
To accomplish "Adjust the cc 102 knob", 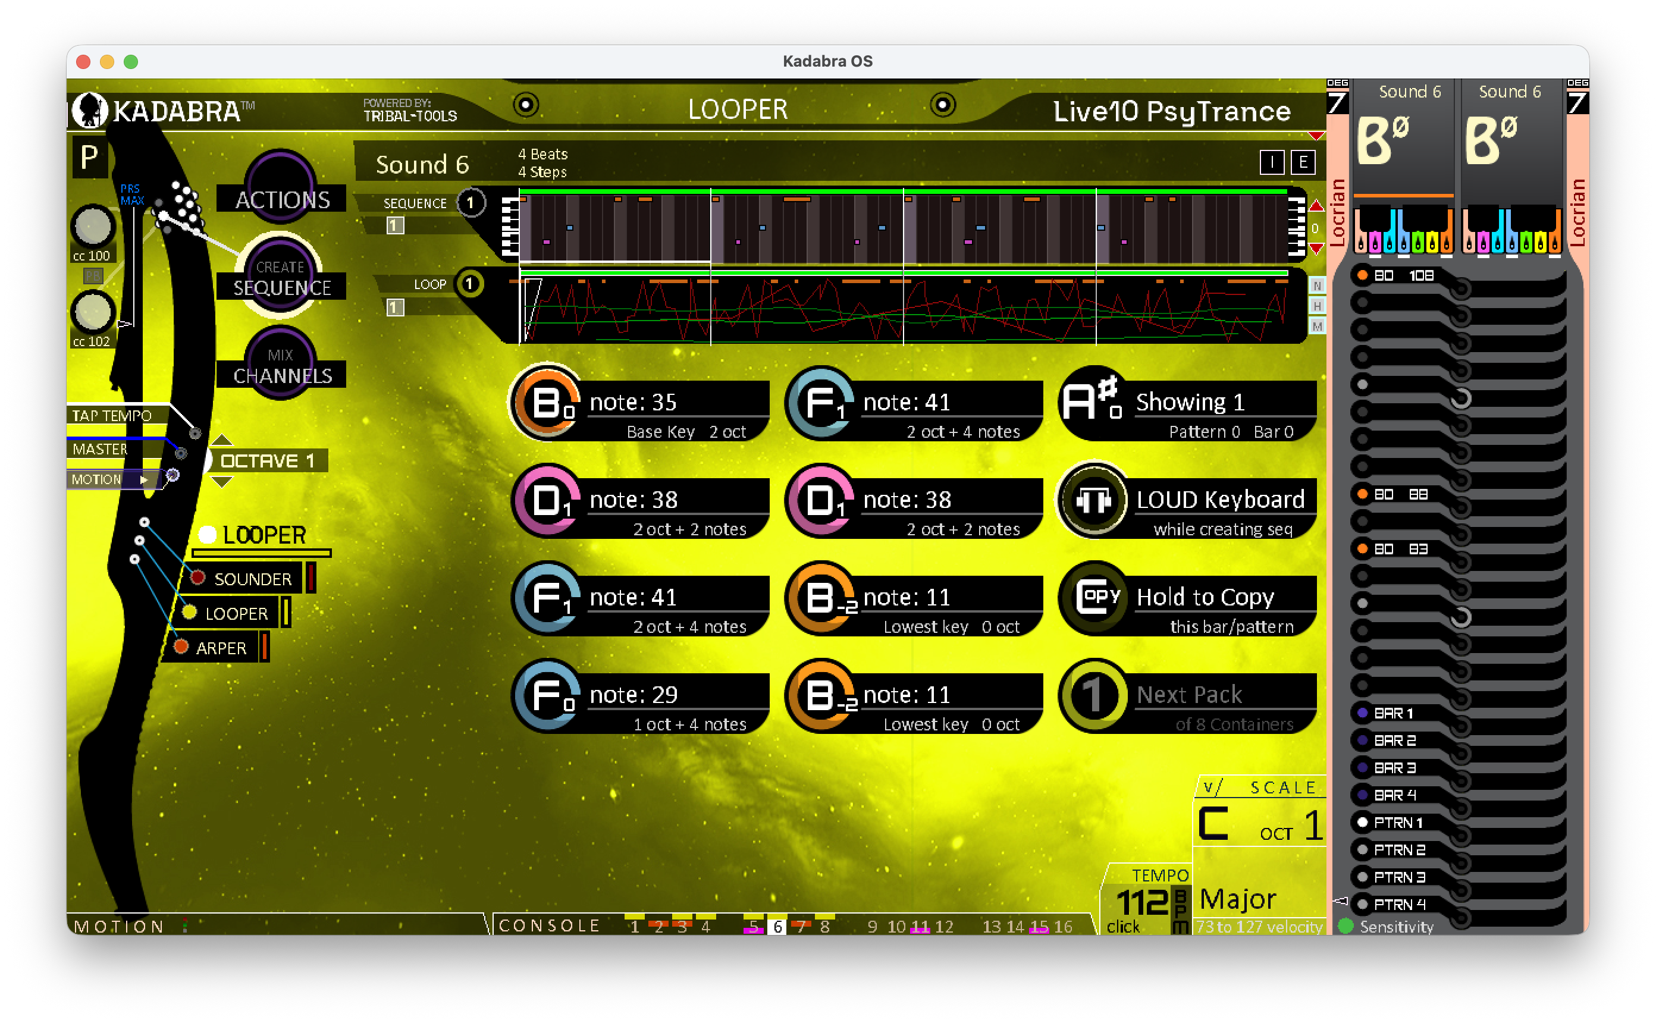I will click(x=93, y=313).
